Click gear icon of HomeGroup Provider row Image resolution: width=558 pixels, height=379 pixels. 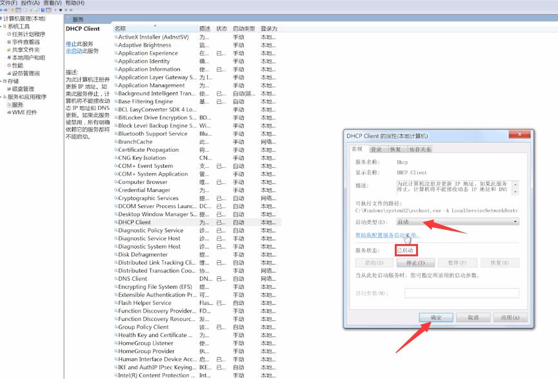click(115, 351)
